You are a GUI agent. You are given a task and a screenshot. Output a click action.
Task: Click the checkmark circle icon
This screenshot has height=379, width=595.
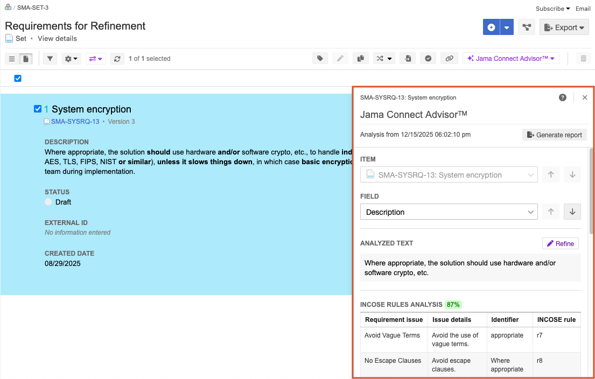tap(428, 59)
